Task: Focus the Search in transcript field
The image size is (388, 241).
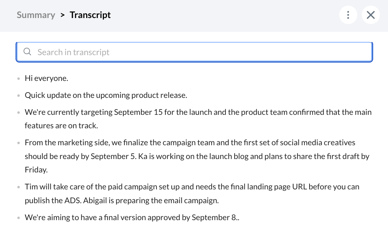Action: [x=194, y=52]
